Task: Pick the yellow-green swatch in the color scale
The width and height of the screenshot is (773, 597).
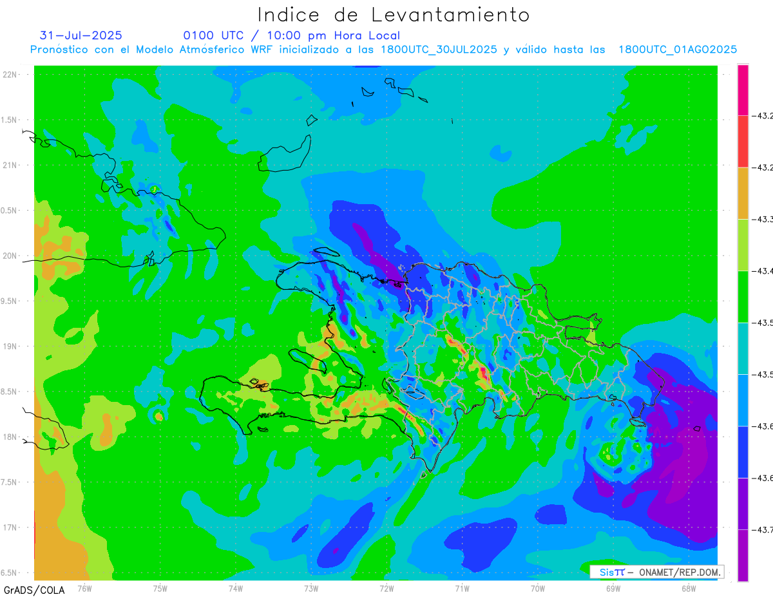Action: point(743,245)
